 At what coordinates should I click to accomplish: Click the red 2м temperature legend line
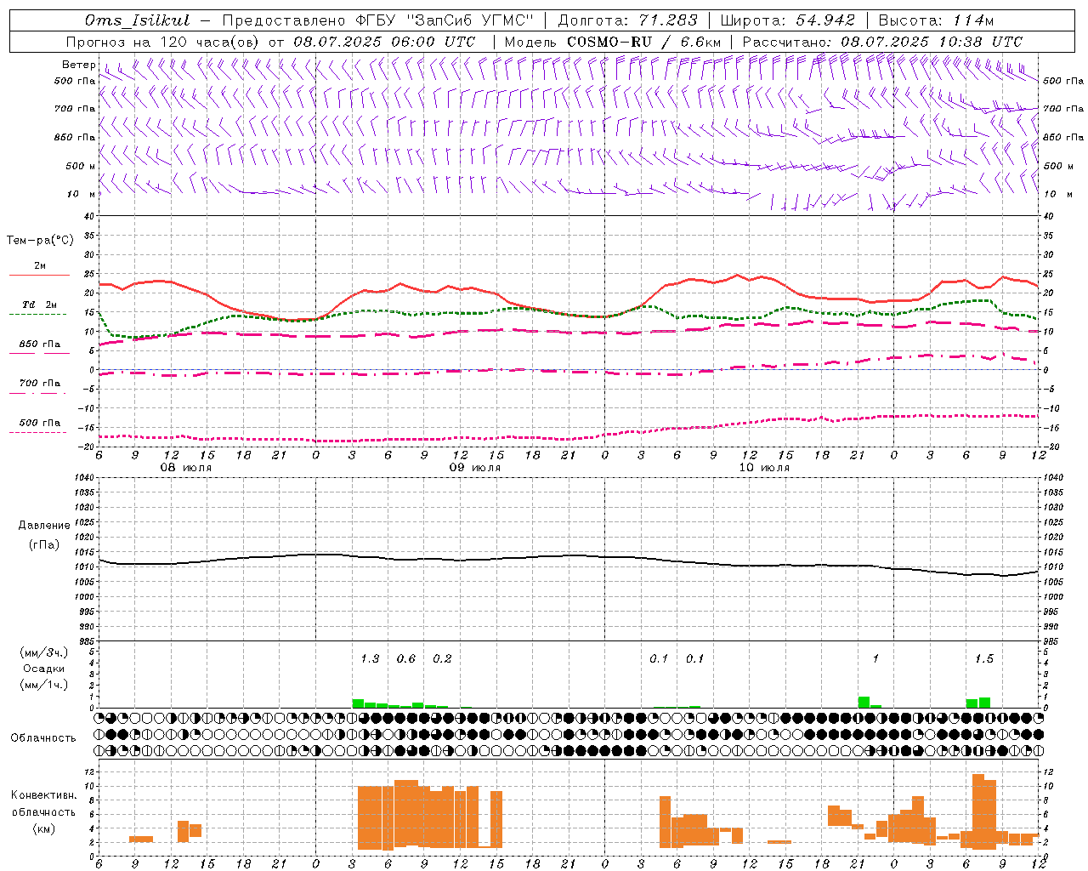[39, 275]
